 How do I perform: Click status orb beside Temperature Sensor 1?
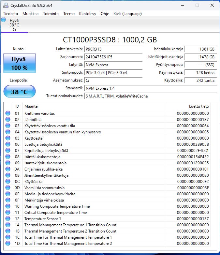[8, 218]
